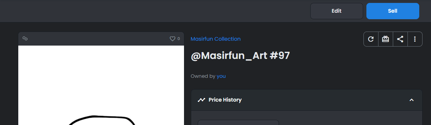Click the Sell button

393,11
